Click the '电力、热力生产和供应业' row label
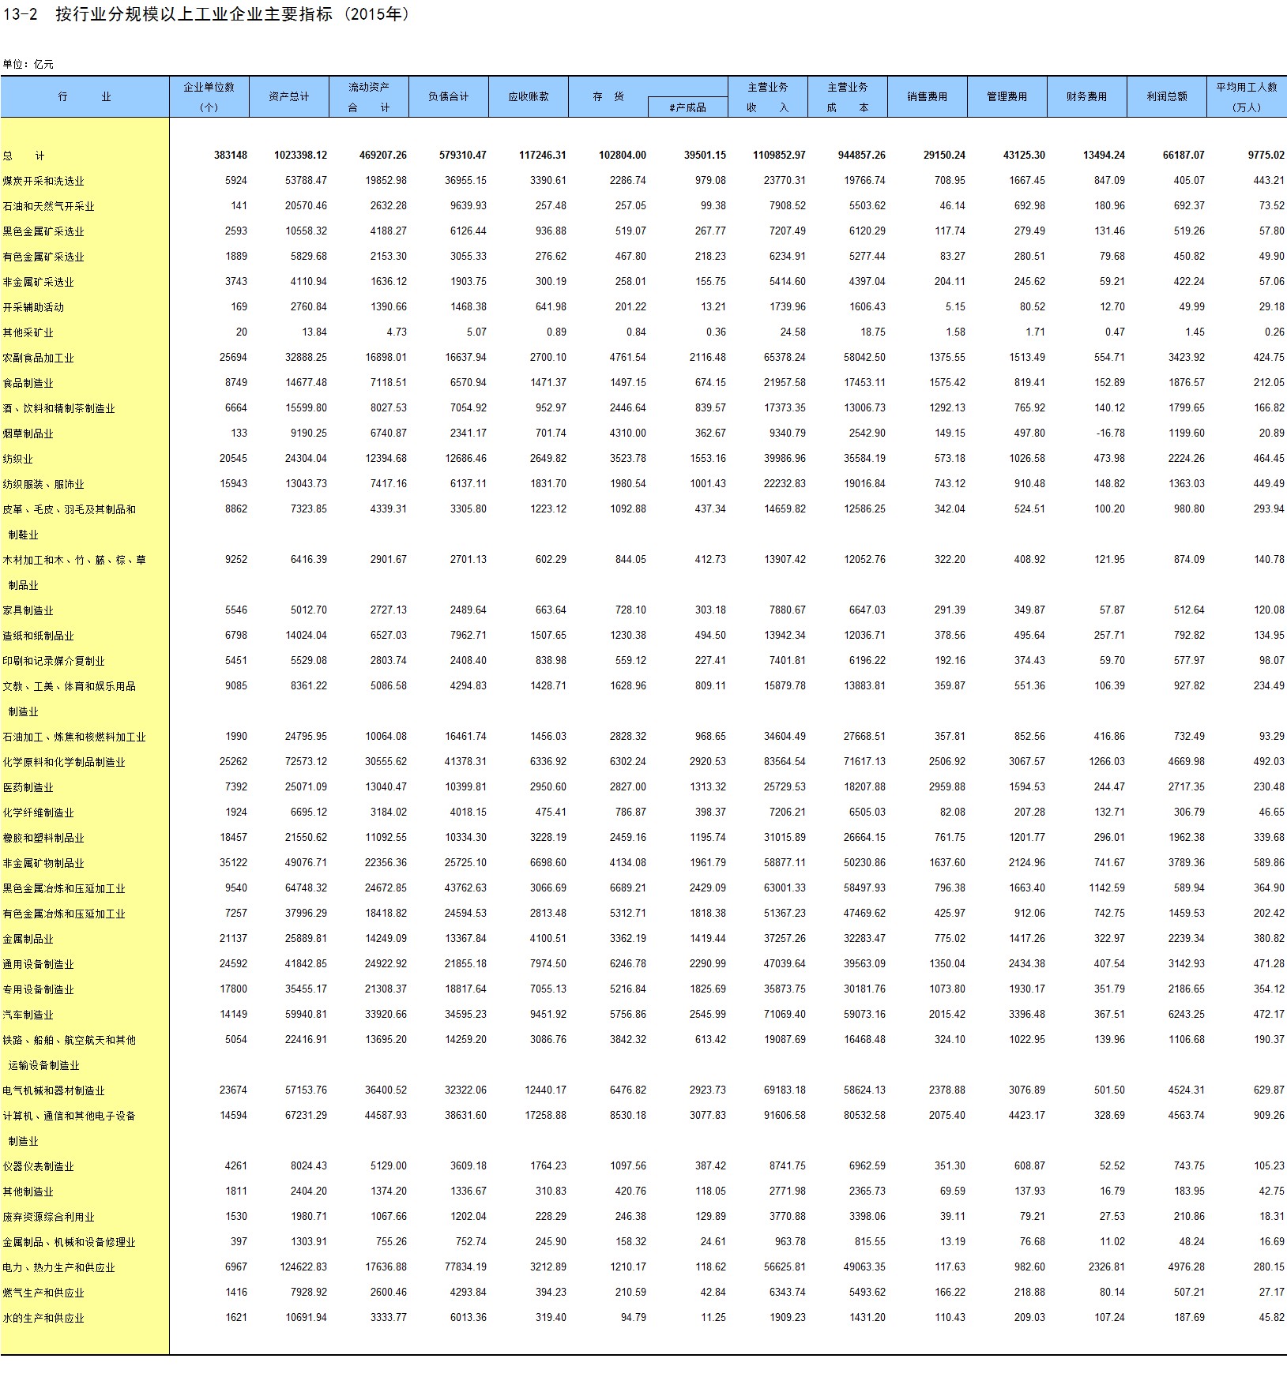 tap(59, 1267)
